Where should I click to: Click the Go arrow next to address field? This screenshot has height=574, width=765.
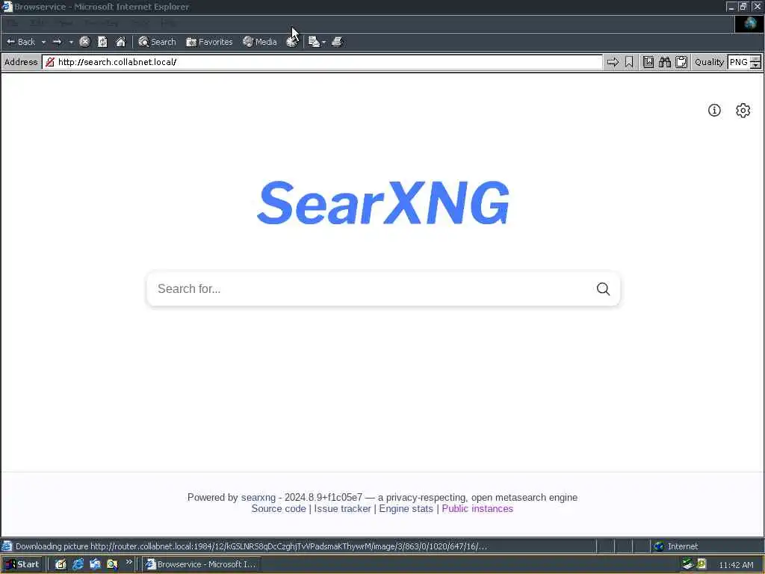tap(613, 62)
